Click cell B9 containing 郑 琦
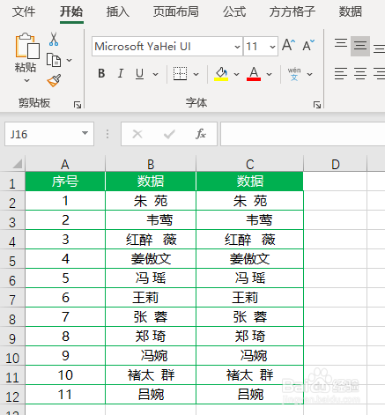This screenshot has height=415, width=385. pos(151,337)
